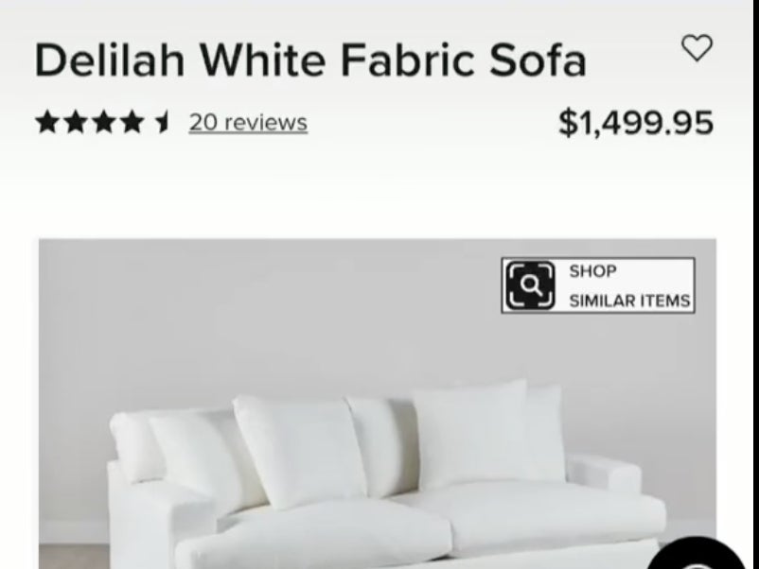
Task: Add sofa to favorites with heart icon
Action: (x=697, y=48)
